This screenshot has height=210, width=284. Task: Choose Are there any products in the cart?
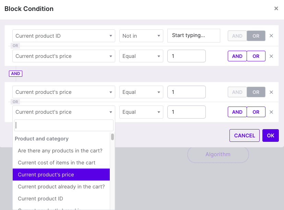point(60,151)
